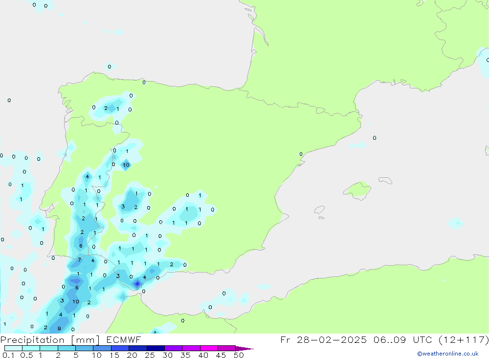Click the legend label '50'

tap(239, 355)
